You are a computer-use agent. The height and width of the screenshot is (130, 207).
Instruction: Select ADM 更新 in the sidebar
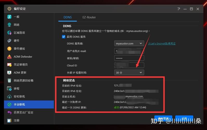pos(29,73)
